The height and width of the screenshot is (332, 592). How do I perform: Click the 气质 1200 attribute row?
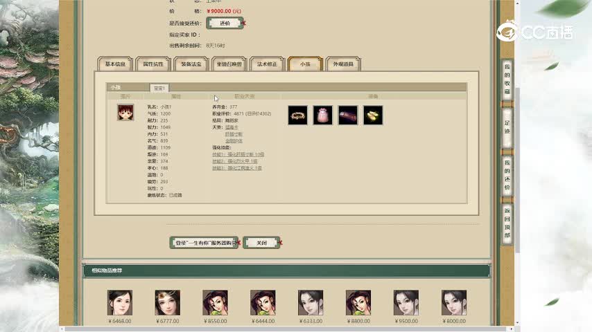coord(159,114)
